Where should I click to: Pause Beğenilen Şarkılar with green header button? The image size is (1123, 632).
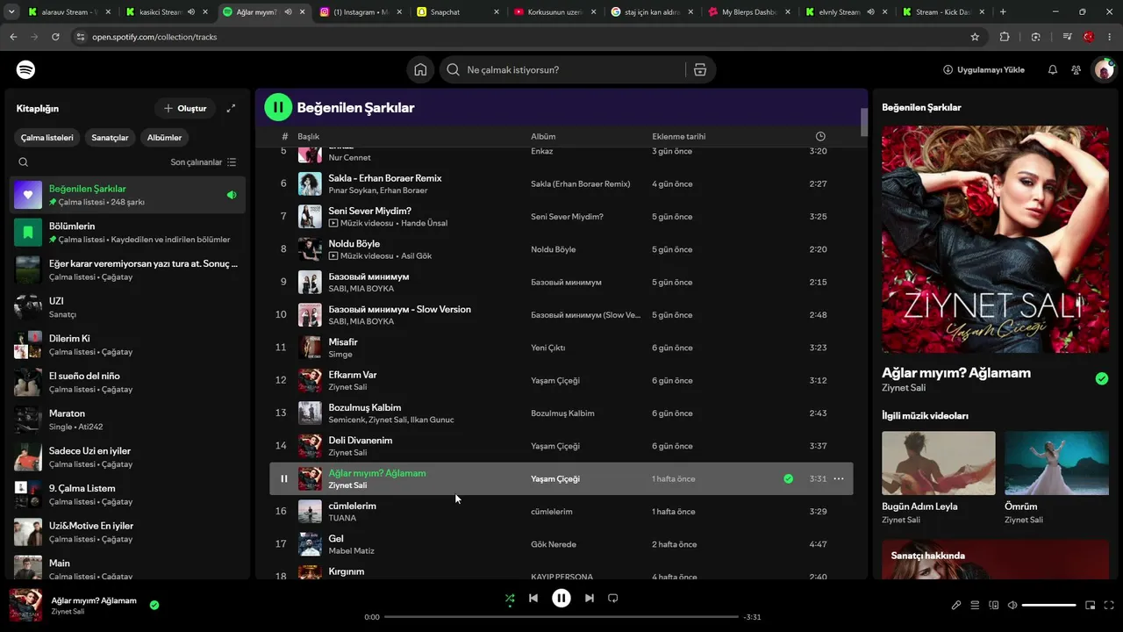(278, 107)
